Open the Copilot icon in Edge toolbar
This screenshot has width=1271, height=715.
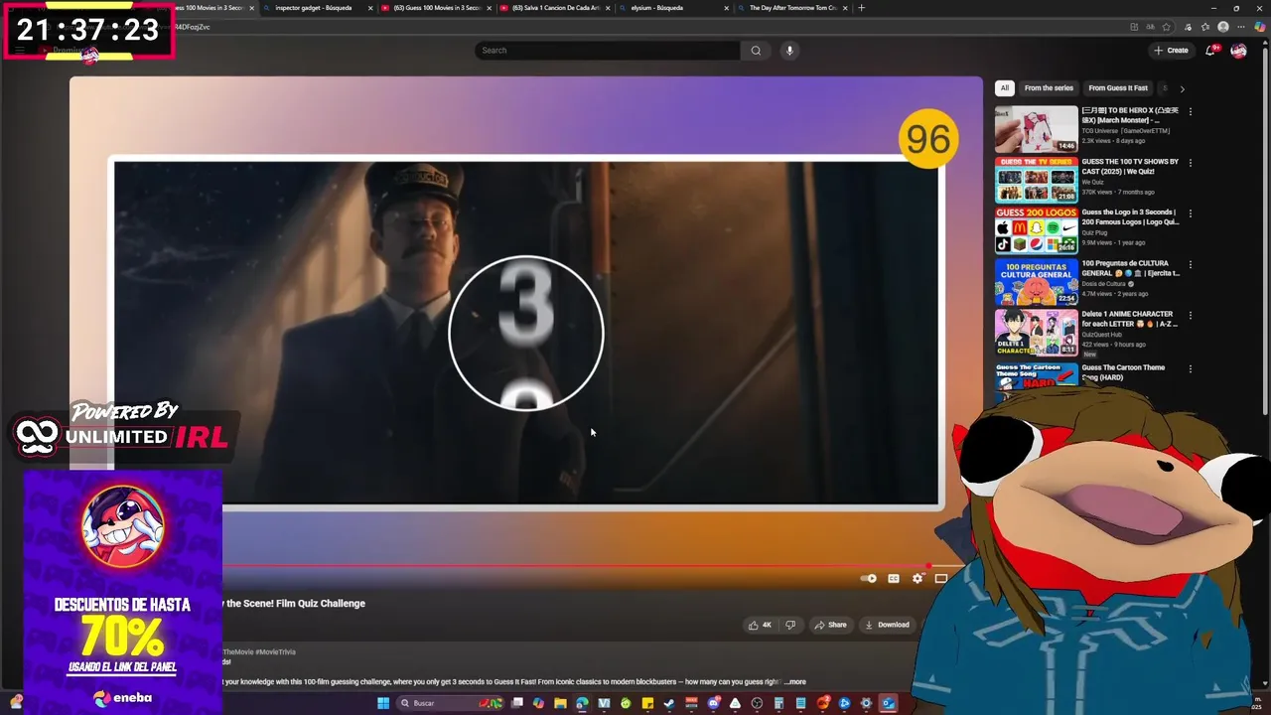(1260, 27)
